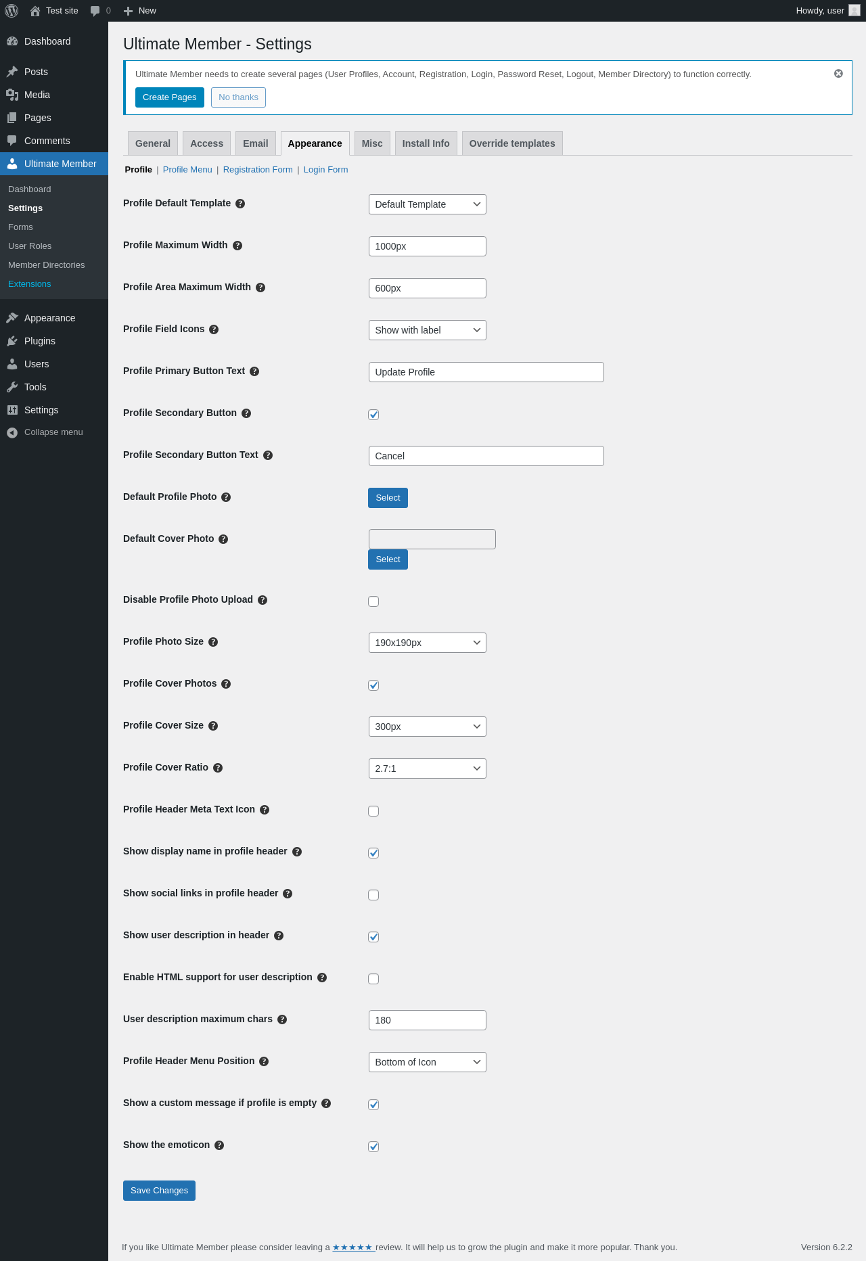Image resolution: width=866 pixels, height=1261 pixels.
Task: Open the Profile Field Icons dropdown
Action: pyautogui.click(x=428, y=330)
